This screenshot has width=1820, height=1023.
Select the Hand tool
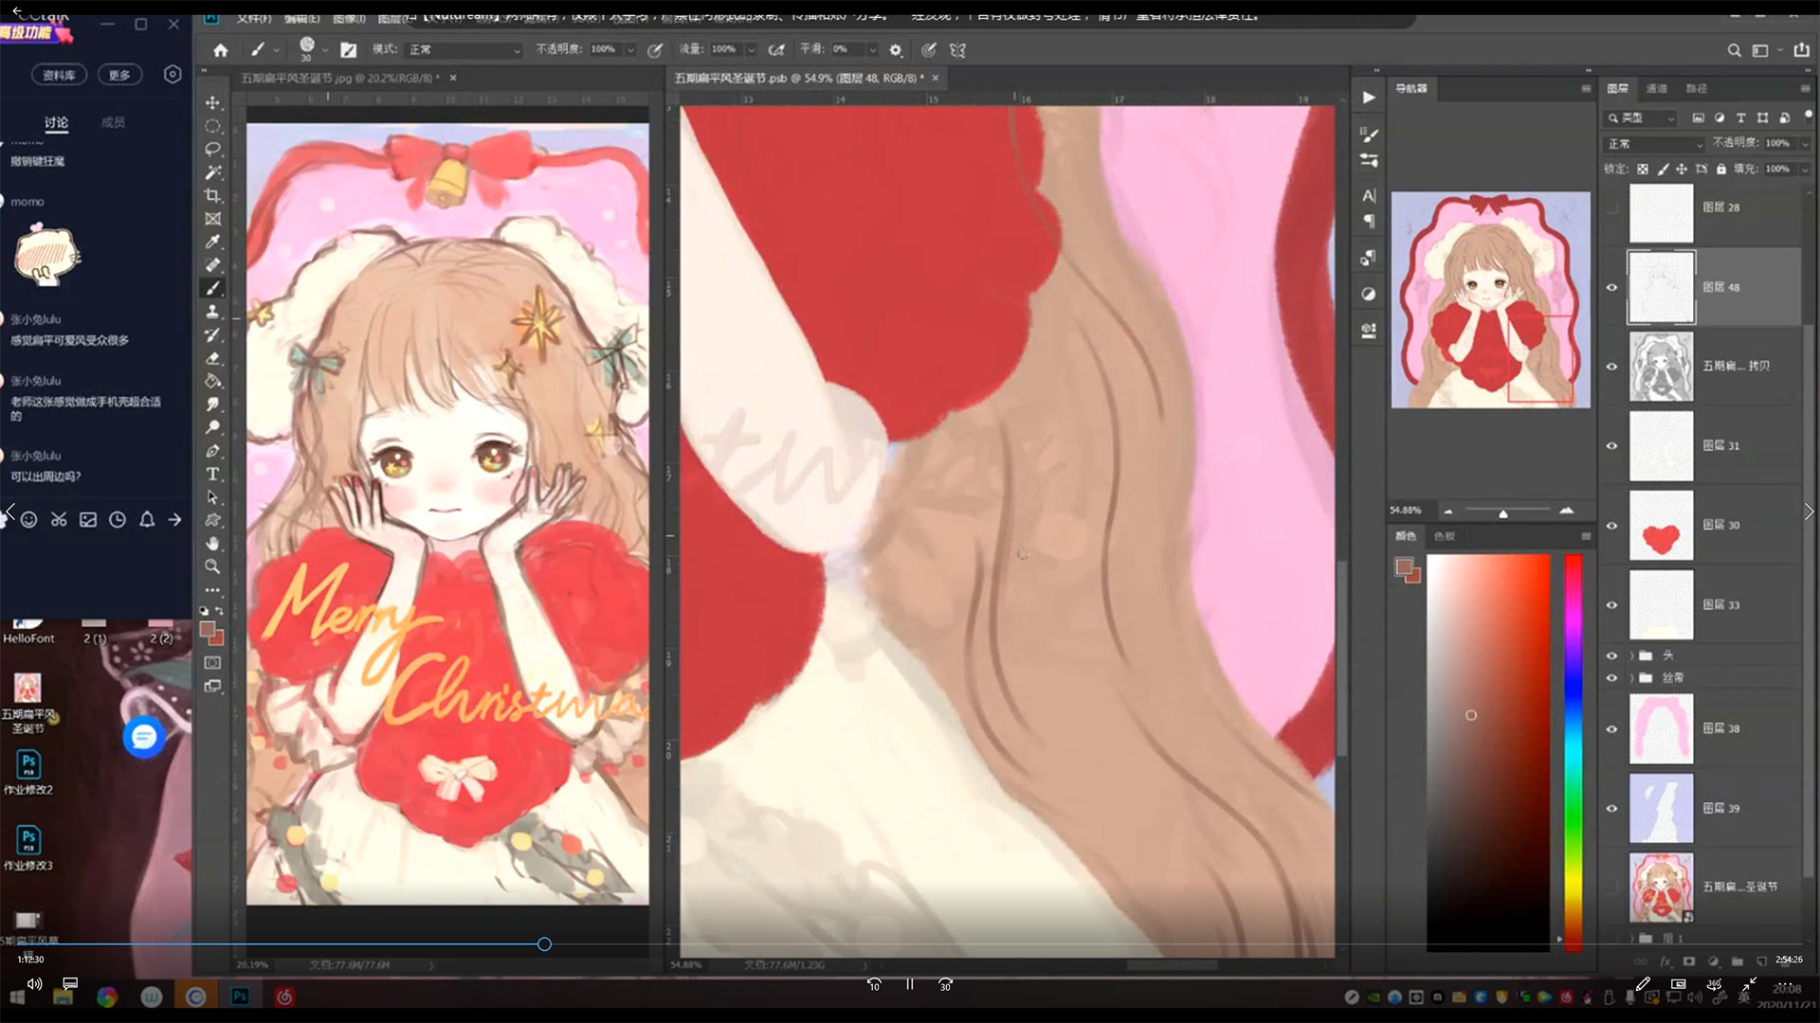tap(212, 544)
